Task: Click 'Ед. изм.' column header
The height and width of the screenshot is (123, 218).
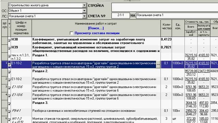Action: [178, 28]
